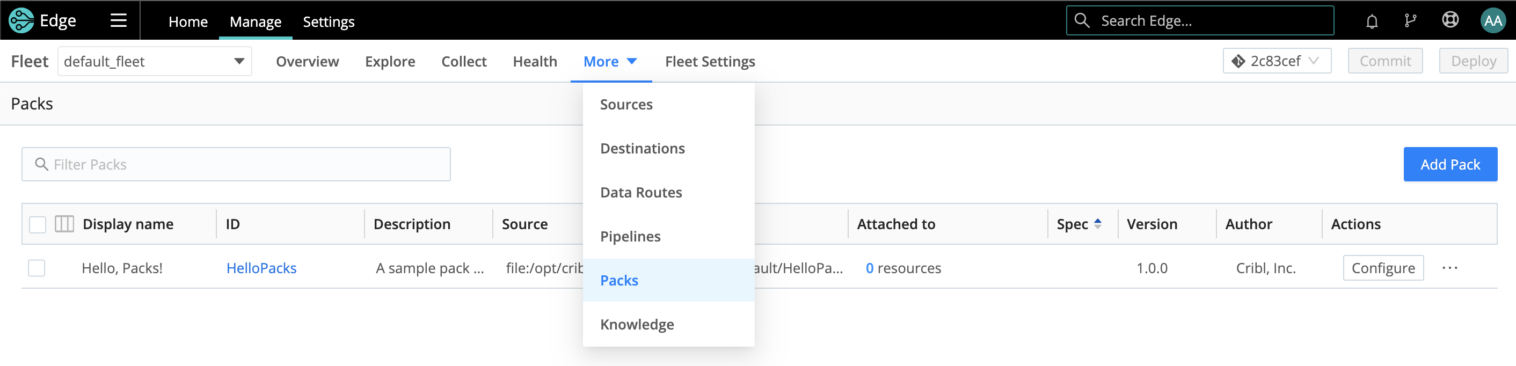Open the help lifebuoy icon
This screenshot has height=366, width=1516.
pyautogui.click(x=1450, y=20)
